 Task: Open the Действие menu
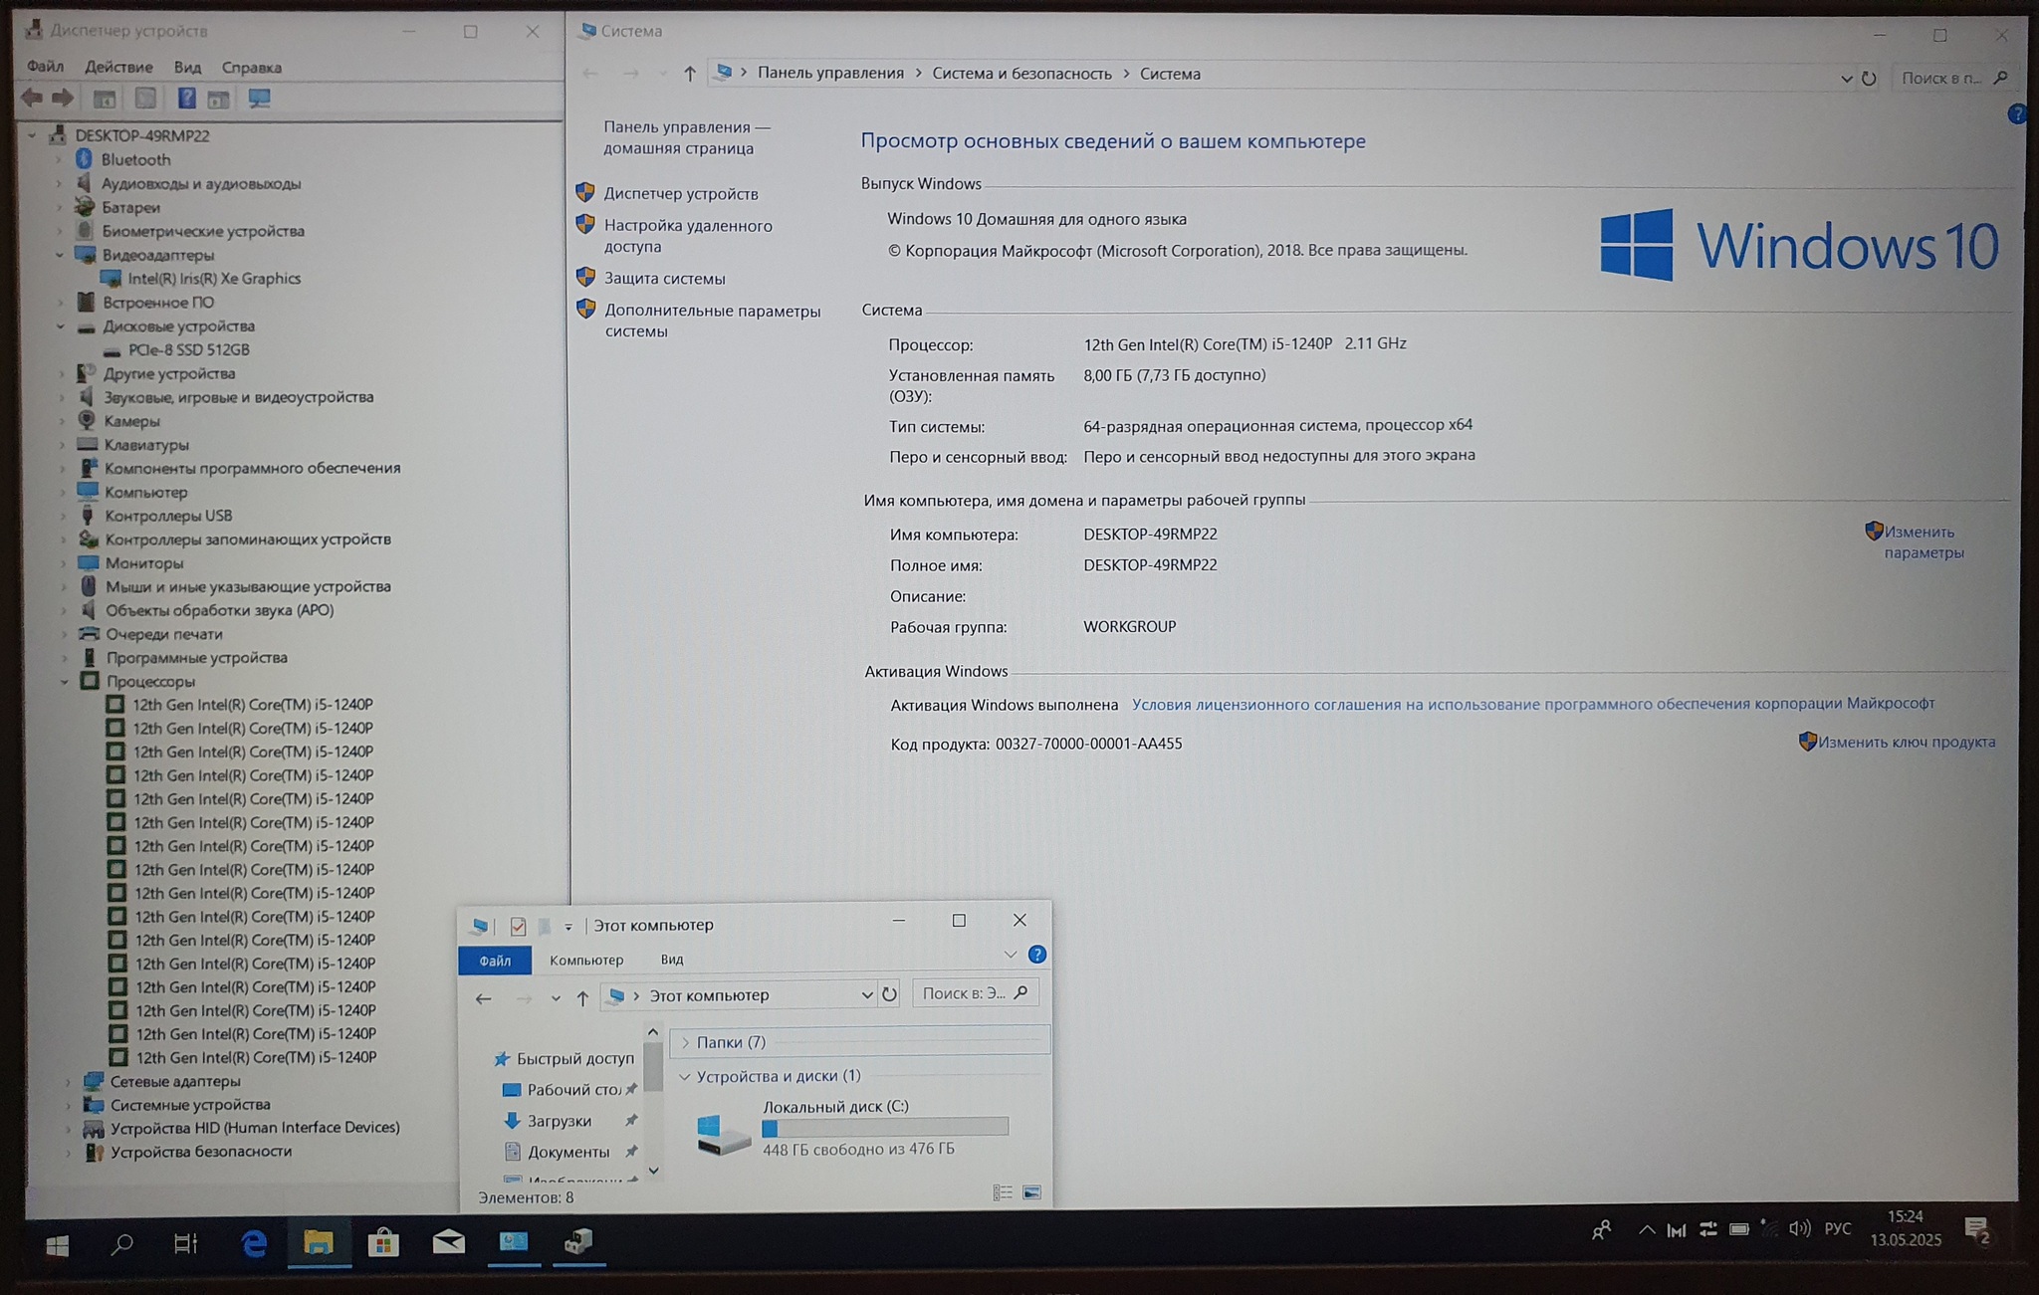(x=118, y=67)
